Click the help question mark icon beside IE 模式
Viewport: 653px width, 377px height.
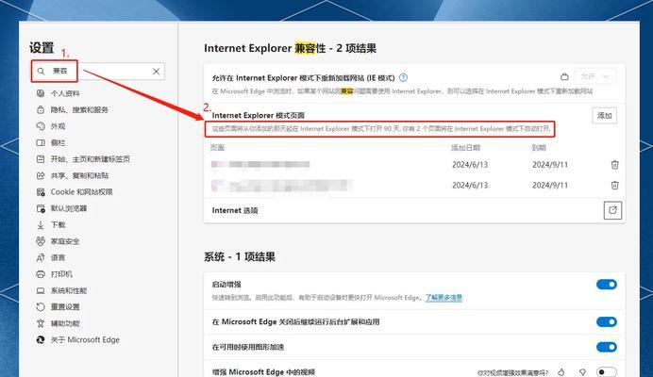(403, 77)
